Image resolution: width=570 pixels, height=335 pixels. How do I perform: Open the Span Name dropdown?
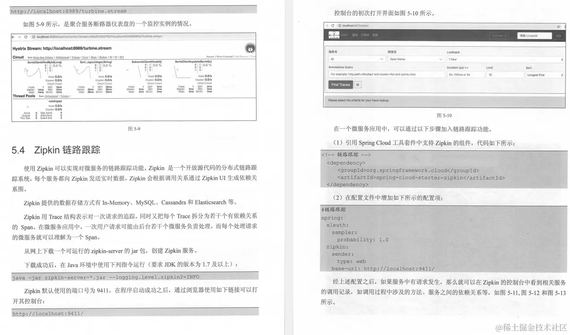click(x=416, y=59)
